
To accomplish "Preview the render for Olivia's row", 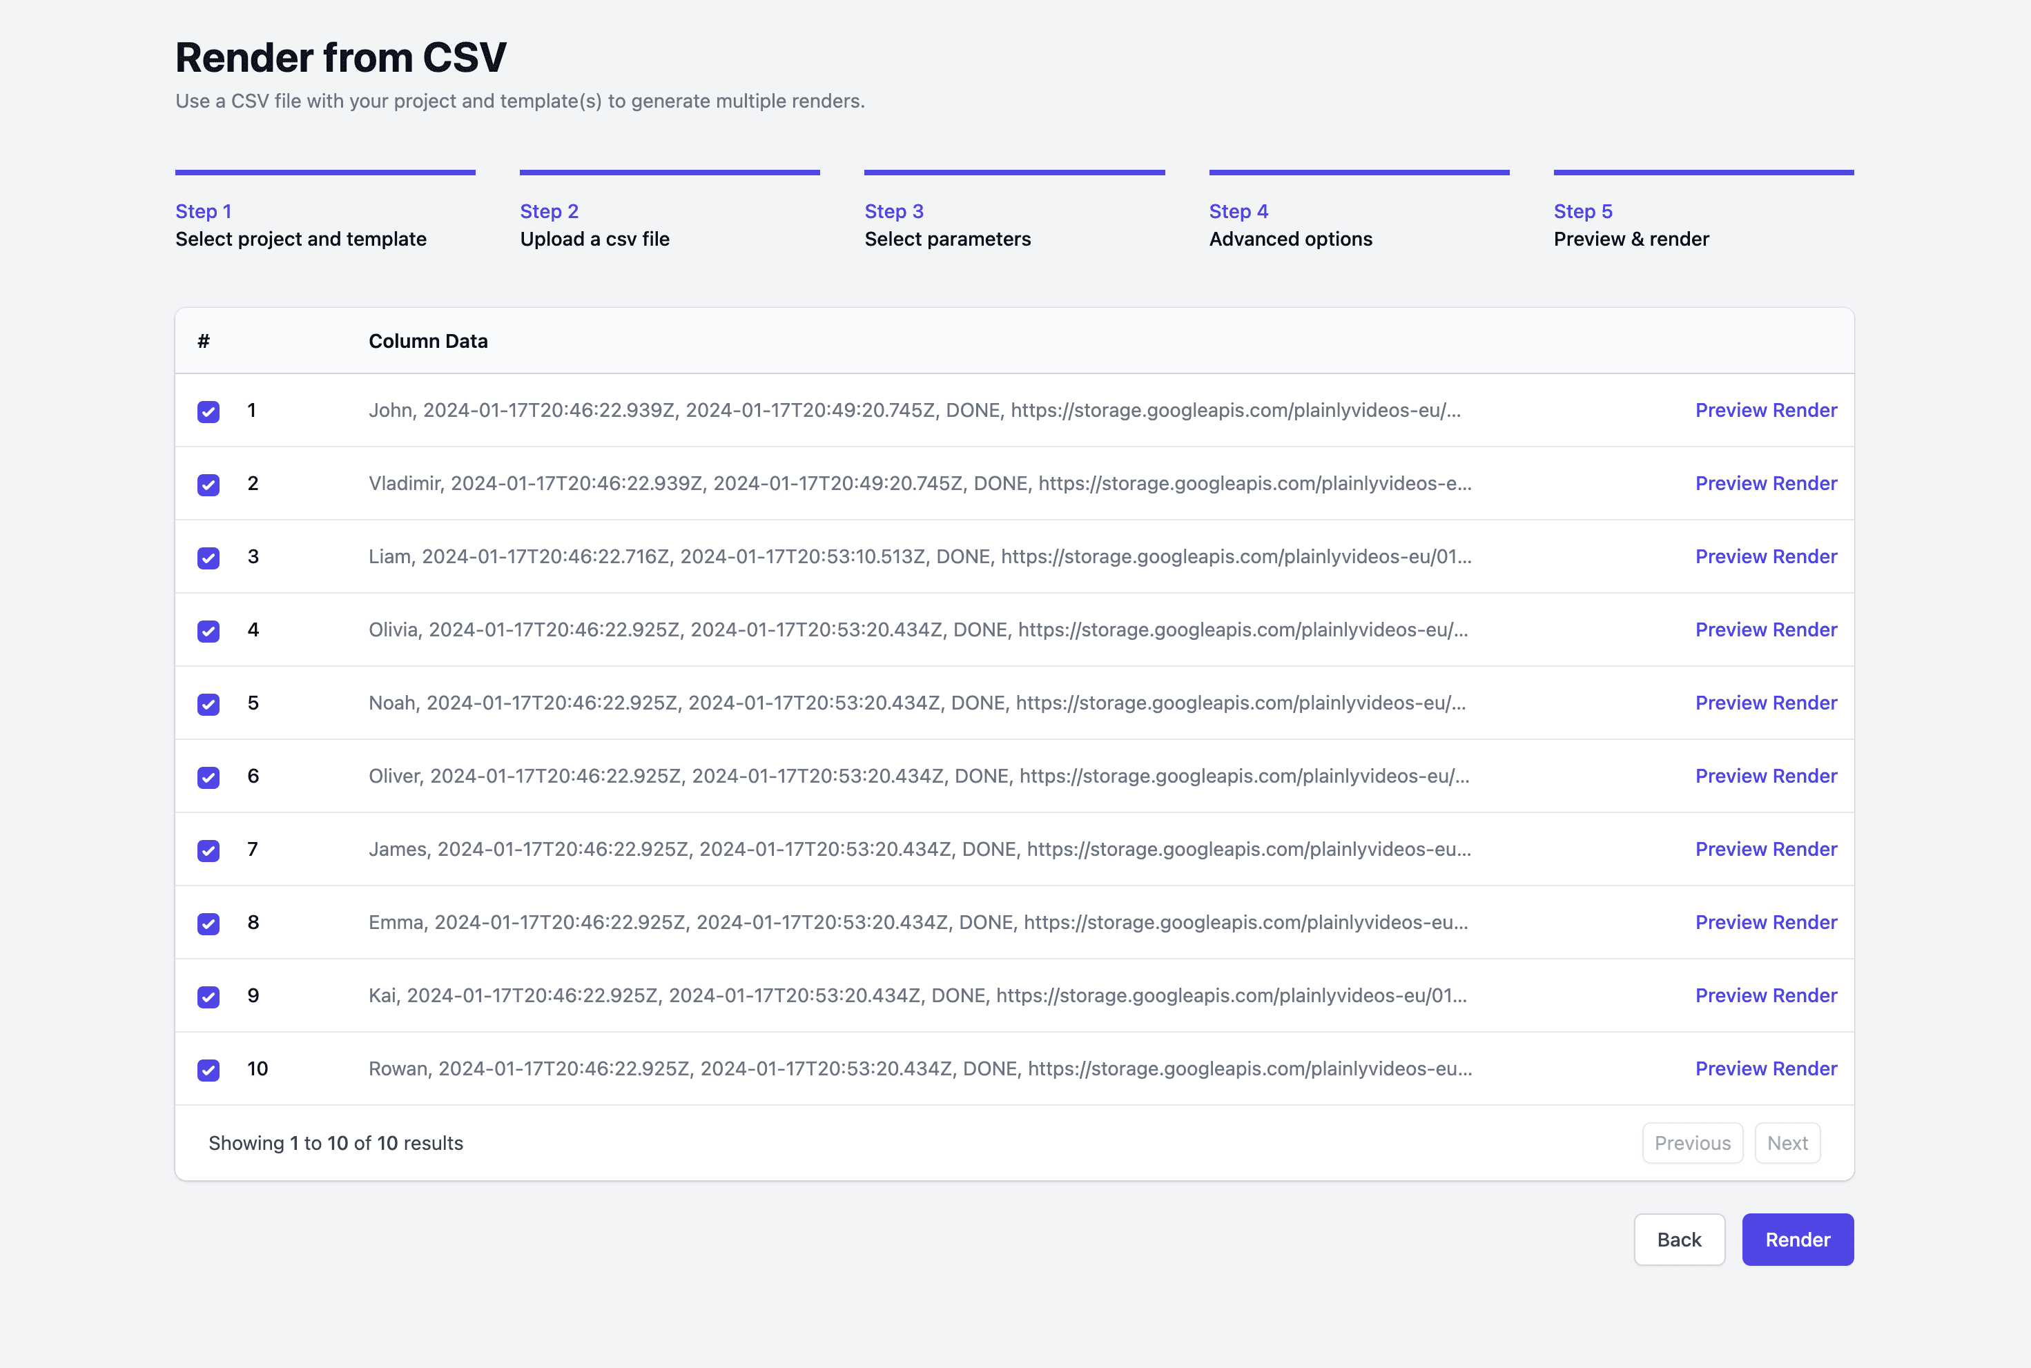I will tap(1765, 630).
